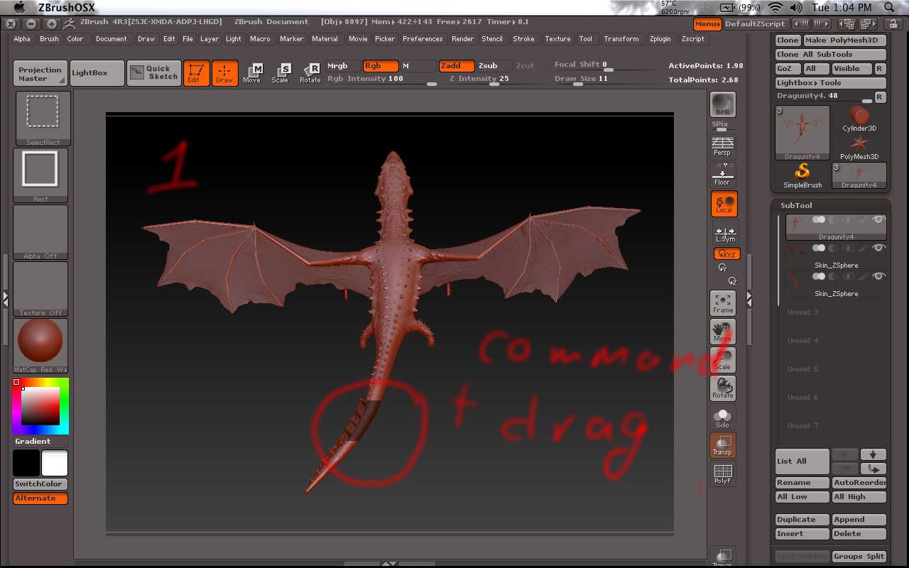
Task: Click the BPR render icon
Action: 722,106
